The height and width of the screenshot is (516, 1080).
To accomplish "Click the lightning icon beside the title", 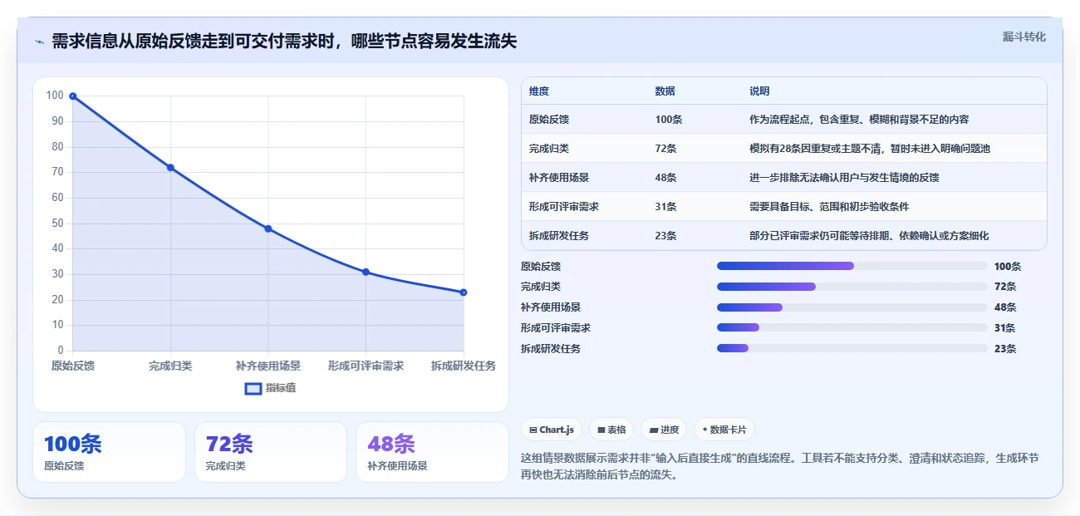I will pyautogui.click(x=39, y=42).
